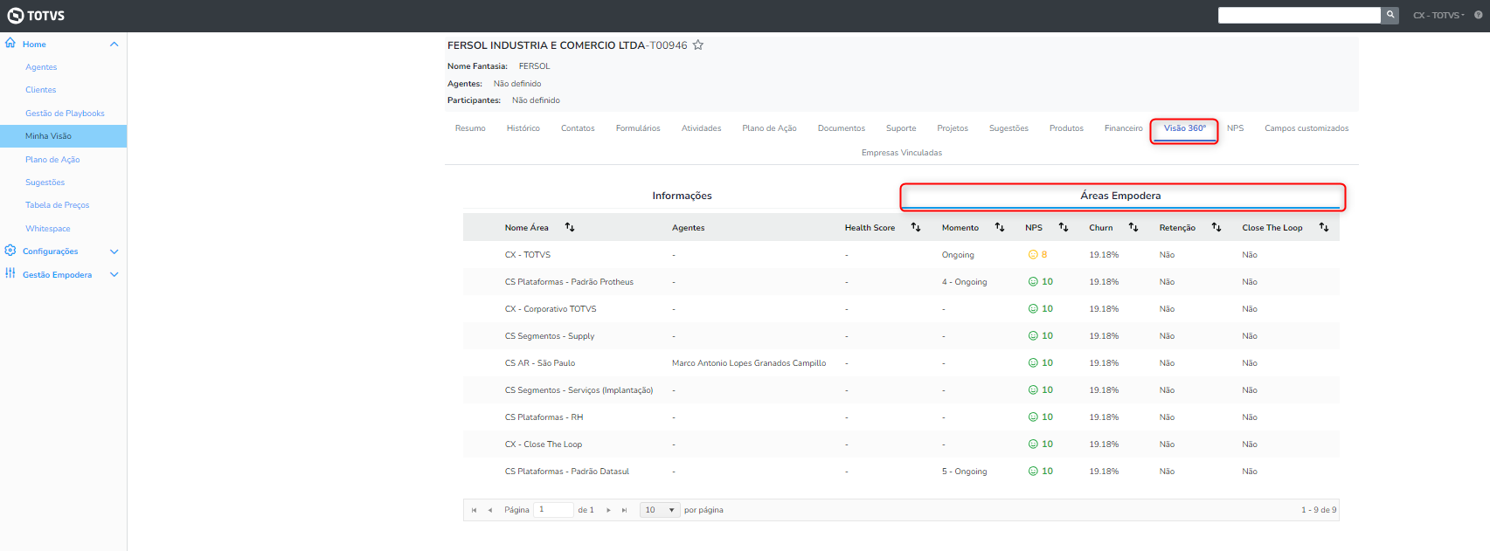Viewport: 1490px width, 551px height.
Task: Go to last page pagination icon
Action: [625, 510]
